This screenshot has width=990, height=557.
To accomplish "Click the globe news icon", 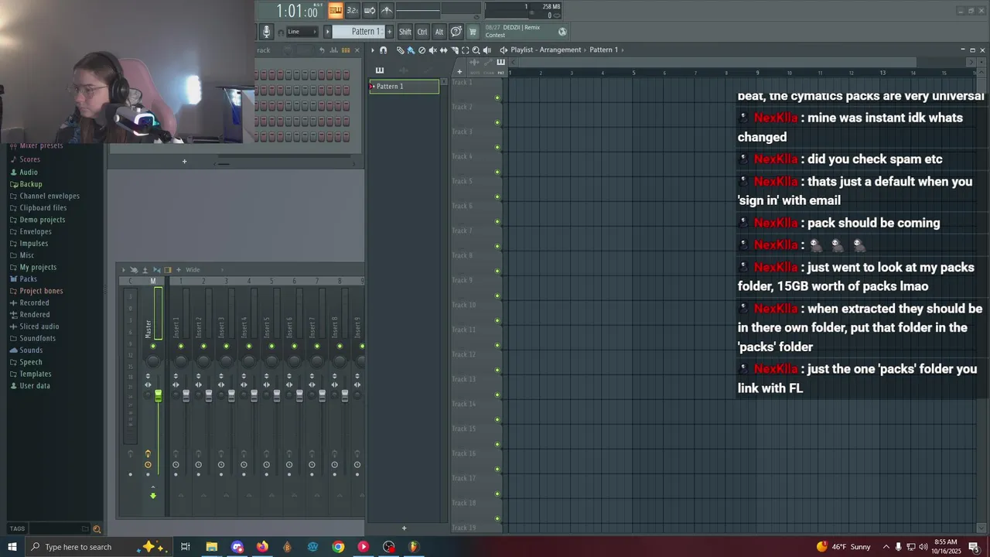I will (562, 32).
